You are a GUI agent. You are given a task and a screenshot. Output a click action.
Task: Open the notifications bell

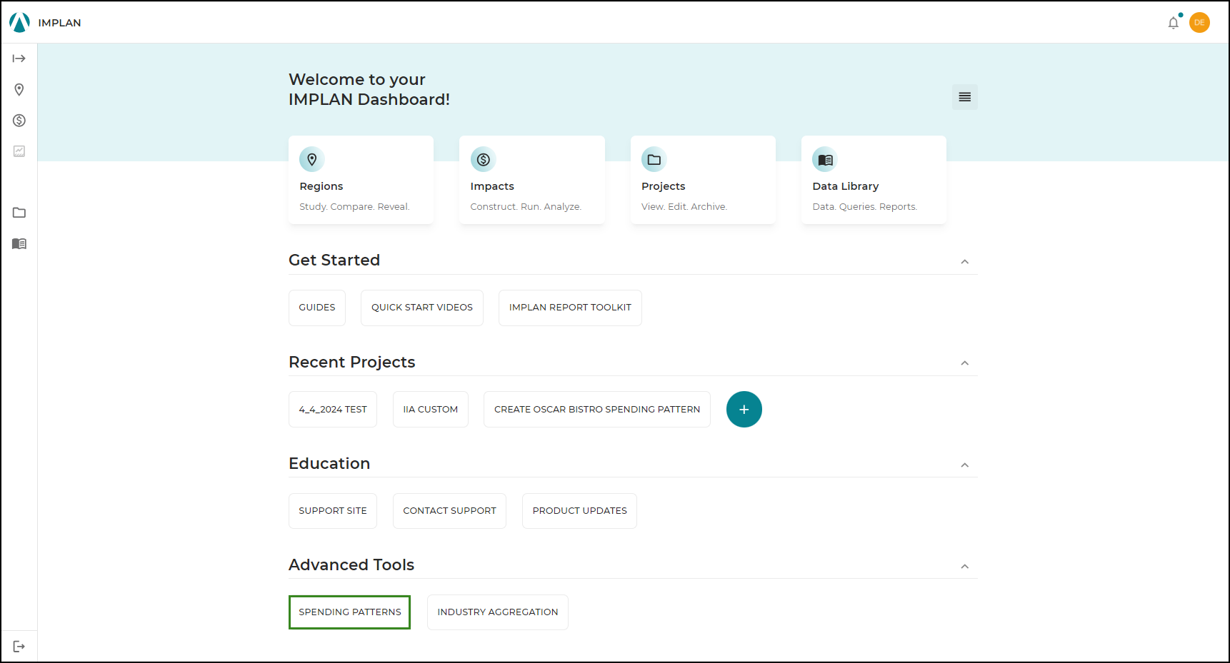[1173, 22]
